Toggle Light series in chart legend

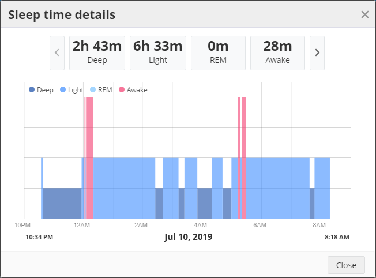[x=72, y=90]
